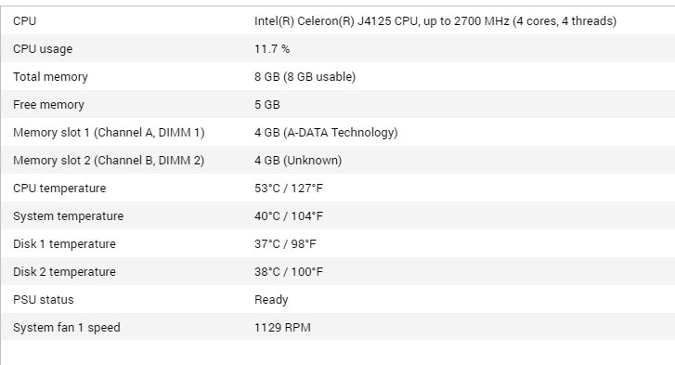Image resolution: width=675 pixels, height=365 pixels.
Task: Select the System temperature row label
Action: tap(68, 216)
